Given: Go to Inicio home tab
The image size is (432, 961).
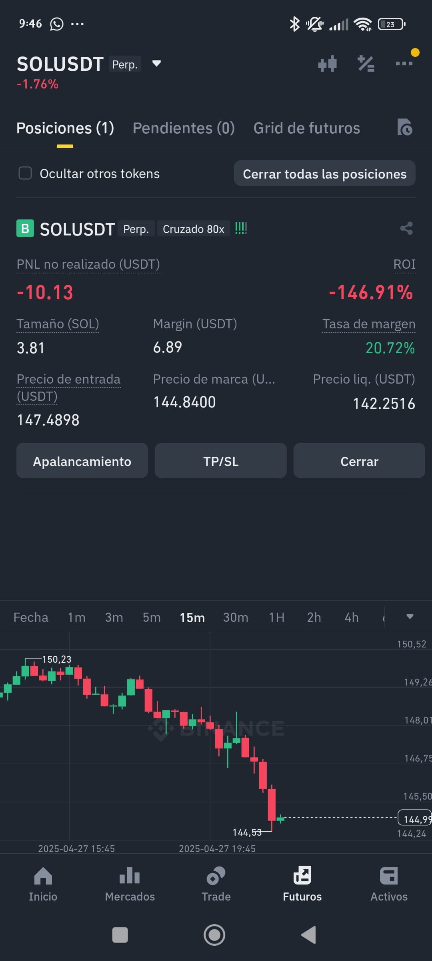Looking at the screenshot, I should [43, 884].
